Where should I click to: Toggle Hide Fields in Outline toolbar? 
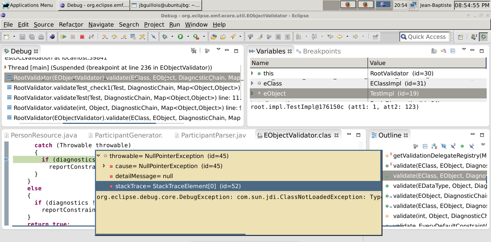click(444, 146)
